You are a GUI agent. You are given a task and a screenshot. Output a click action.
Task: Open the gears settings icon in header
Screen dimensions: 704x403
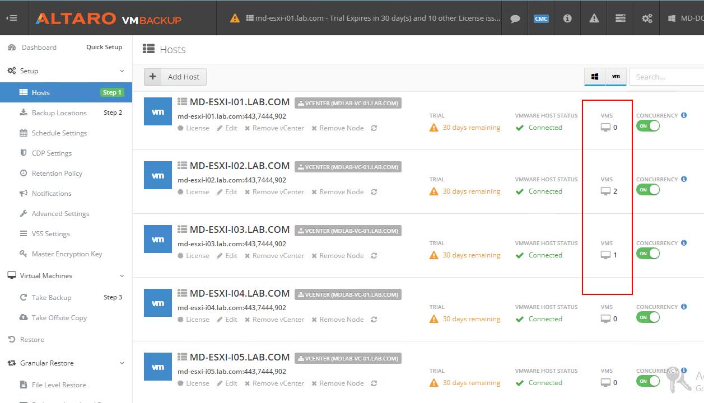click(647, 18)
